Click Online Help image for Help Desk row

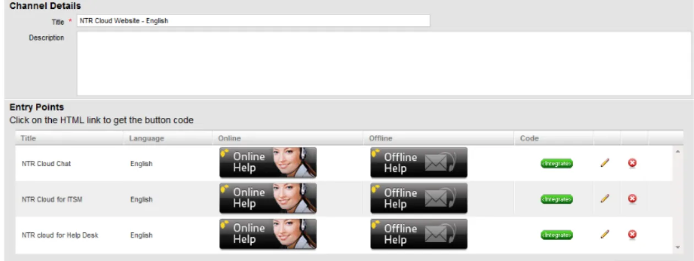click(268, 234)
